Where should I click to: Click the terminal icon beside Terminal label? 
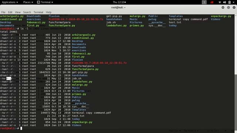[x=39, y=2]
